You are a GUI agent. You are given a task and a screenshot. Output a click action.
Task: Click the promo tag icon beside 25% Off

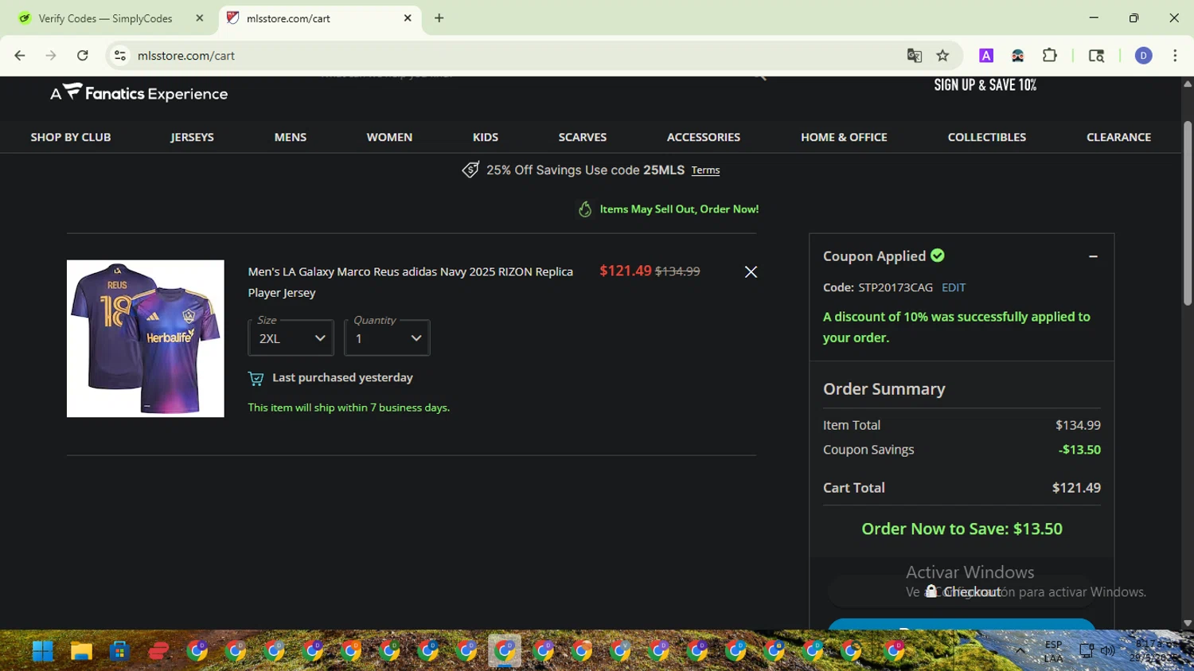click(470, 170)
